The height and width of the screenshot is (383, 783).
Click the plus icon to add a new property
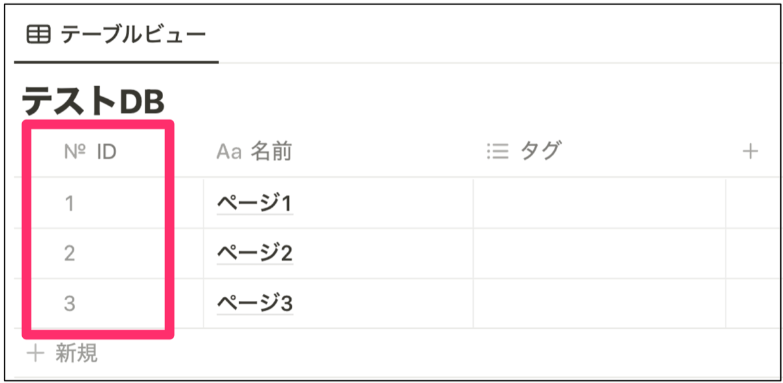[751, 150]
